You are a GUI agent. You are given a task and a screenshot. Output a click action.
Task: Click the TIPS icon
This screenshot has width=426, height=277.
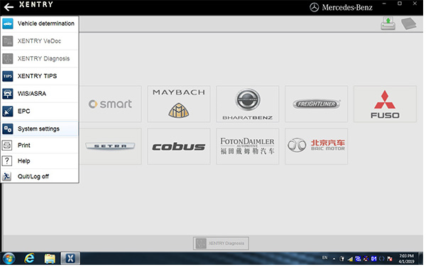point(8,76)
